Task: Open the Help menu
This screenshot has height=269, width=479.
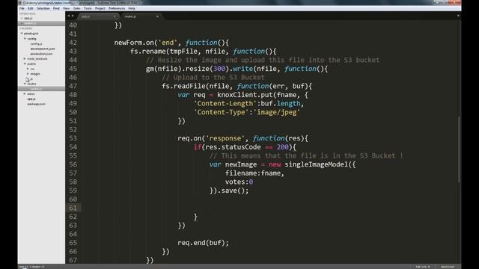Action: (132, 8)
